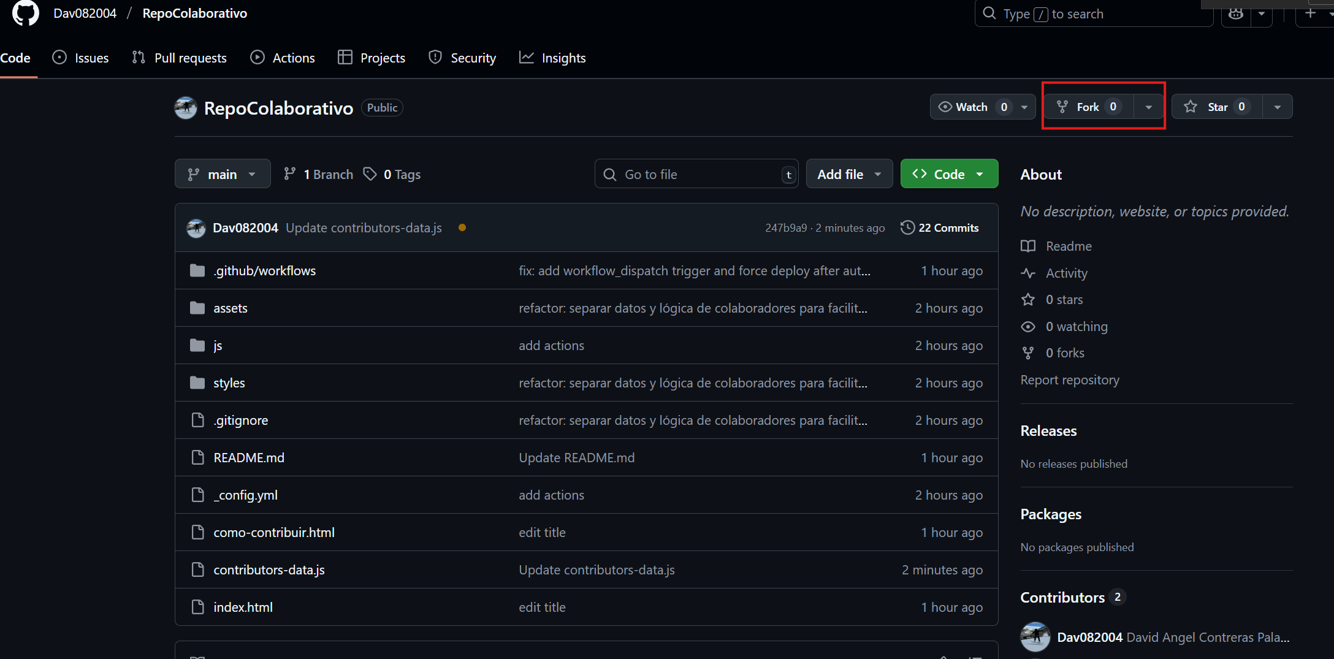Click the index.html file icon

(x=197, y=607)
